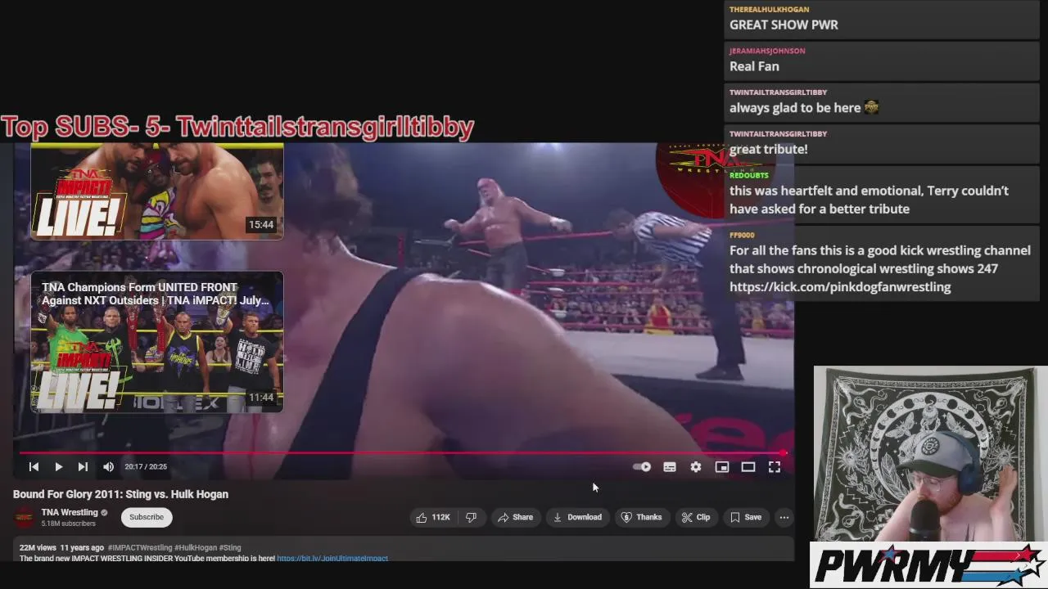Click chat username FF9000
1048x589 pixels.
[742, 235]
